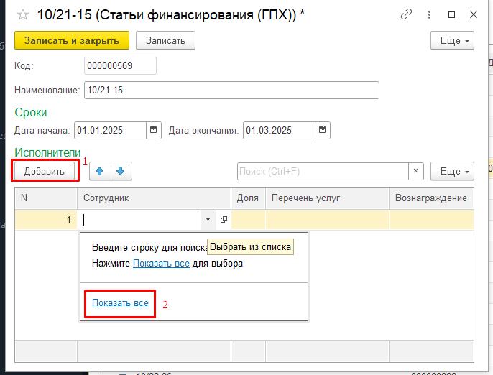Image resolution: width=493 pixels, height=375 pixels.
Task: Open calendar for Дата окончания
Action: pos(323,131)
